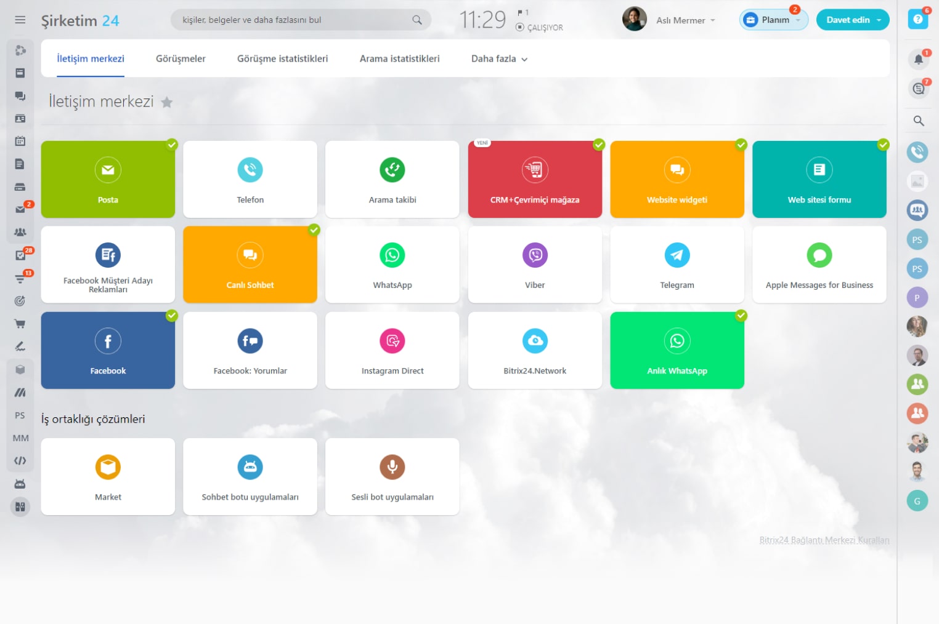The image size is (939, 624).
Task: Click the ÇALIŞIYOR work status toggle
Action: tap(539, 28)
